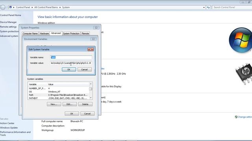Click the address bar refresh icon
This screenshot has width=252, height=141.
(x=208, y=7)
